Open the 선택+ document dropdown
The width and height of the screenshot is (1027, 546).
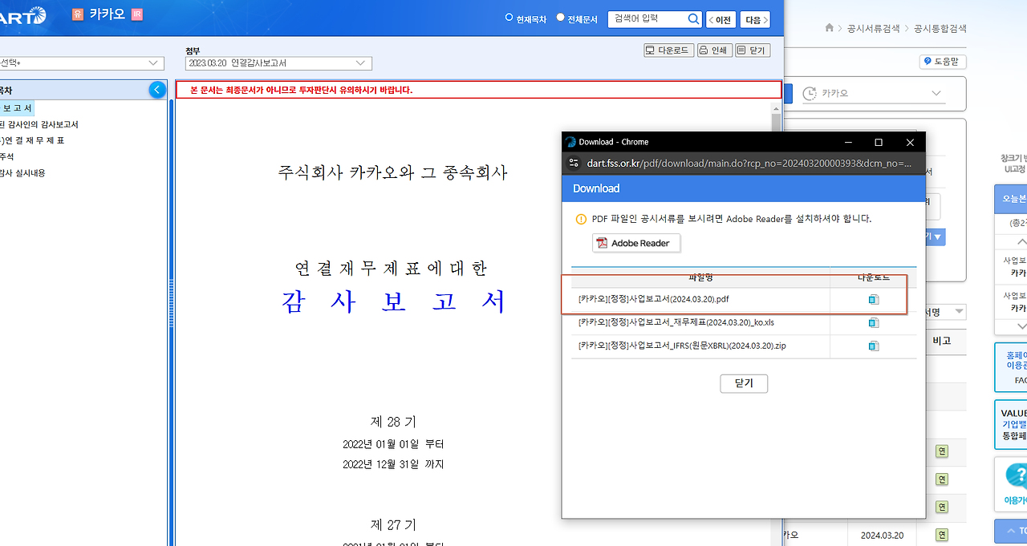[81, 63]
